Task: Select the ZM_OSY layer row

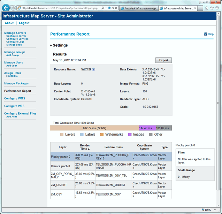Action: tap(111, 194)
